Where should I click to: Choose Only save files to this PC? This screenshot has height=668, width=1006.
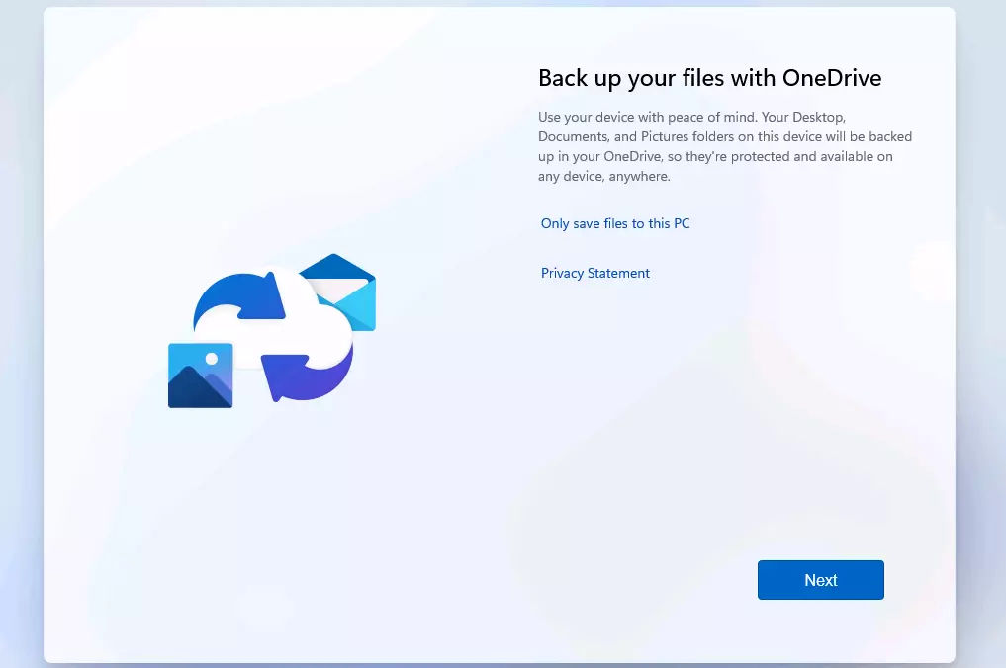pos(615,223)
